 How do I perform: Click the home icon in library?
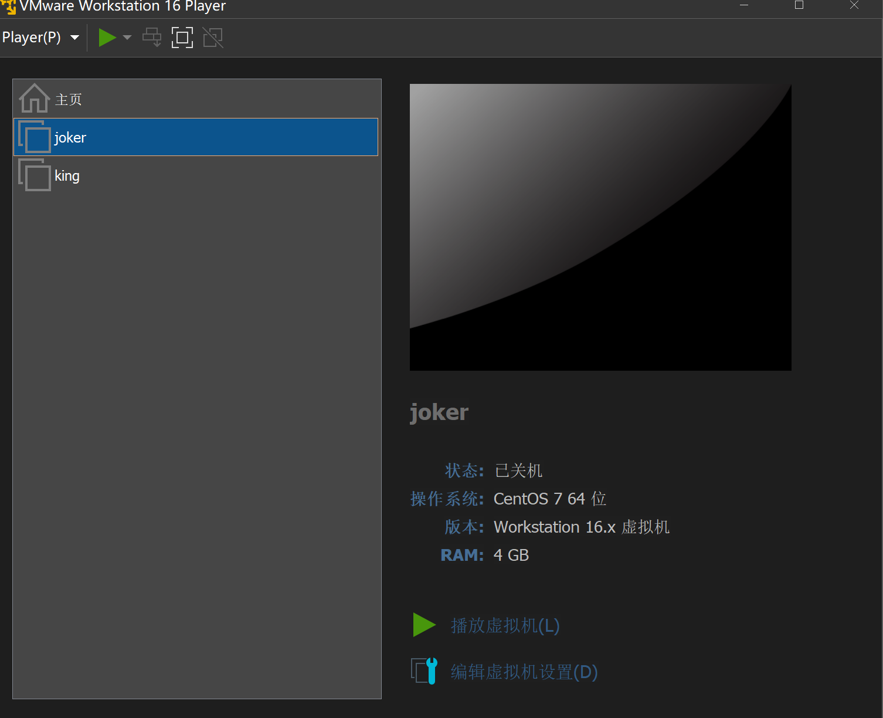tap(35, 98)
